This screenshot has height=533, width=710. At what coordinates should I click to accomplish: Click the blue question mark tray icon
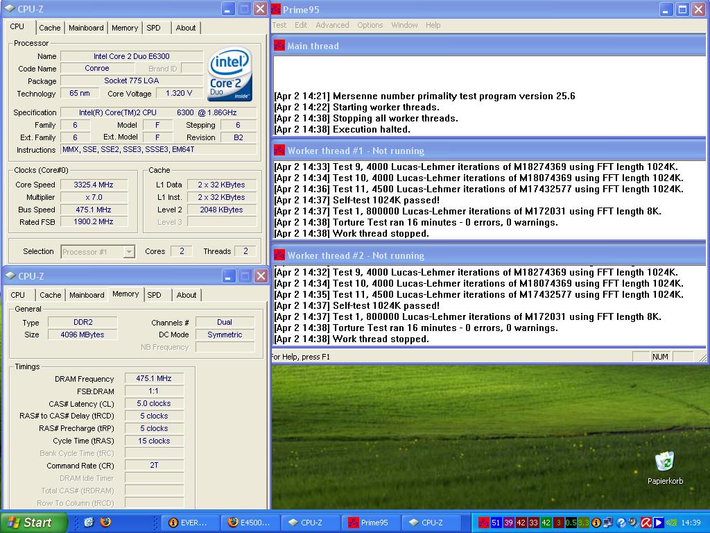[x=621, y=523]
